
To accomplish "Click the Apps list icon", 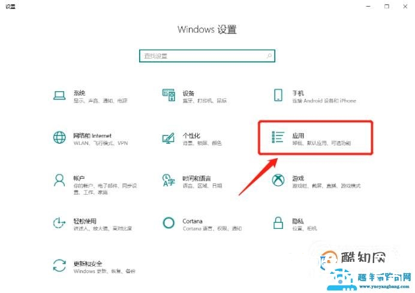I will click(x=278, y=137).
